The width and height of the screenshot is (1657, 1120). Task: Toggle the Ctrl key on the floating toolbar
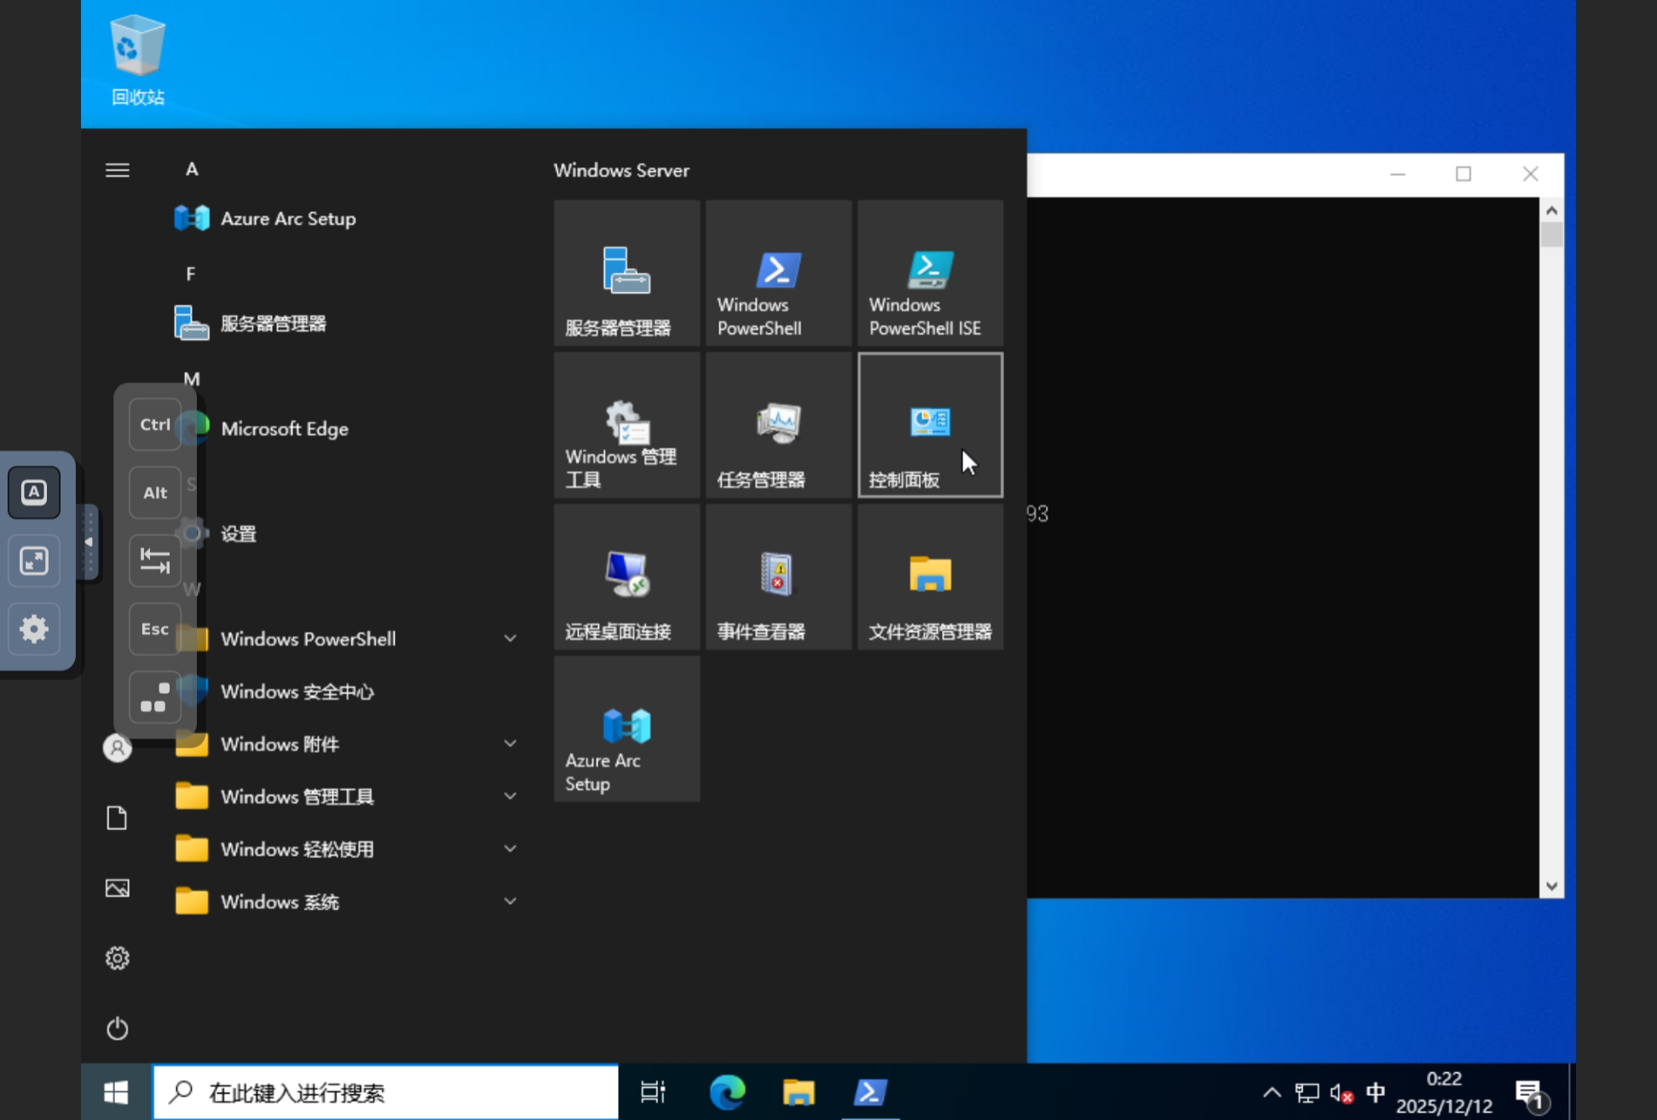155,424
